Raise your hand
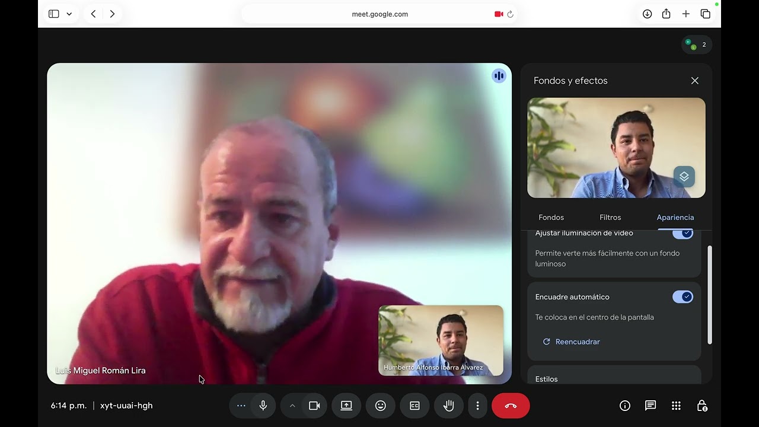This screenshot has height=427, width=759. [449, 406]
